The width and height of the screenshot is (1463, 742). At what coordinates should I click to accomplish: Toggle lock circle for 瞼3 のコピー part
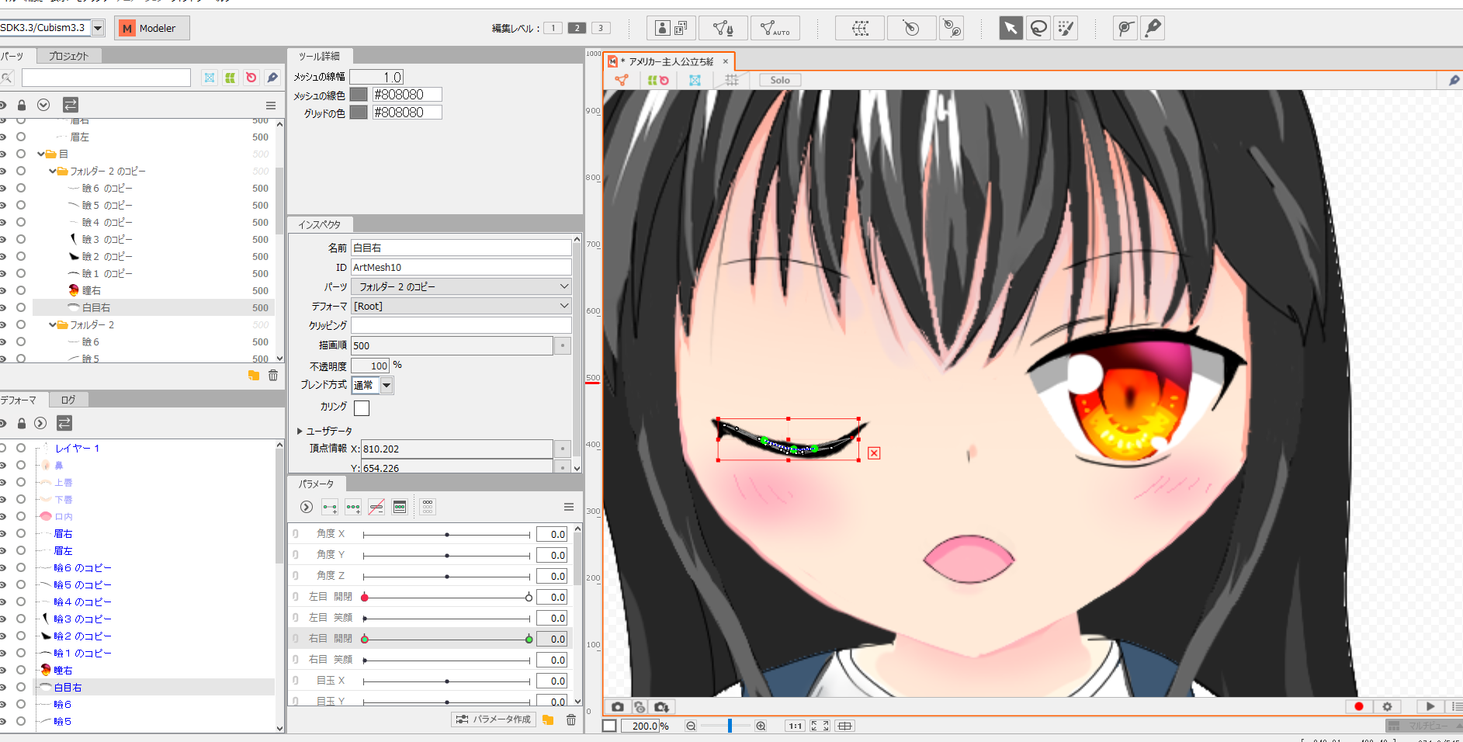point(21,239)
